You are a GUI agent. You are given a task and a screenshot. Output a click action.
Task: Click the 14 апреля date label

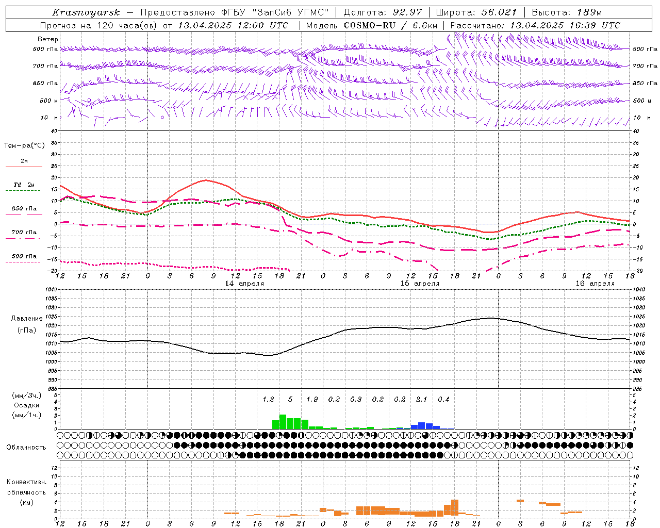click(x=244, y=284)
